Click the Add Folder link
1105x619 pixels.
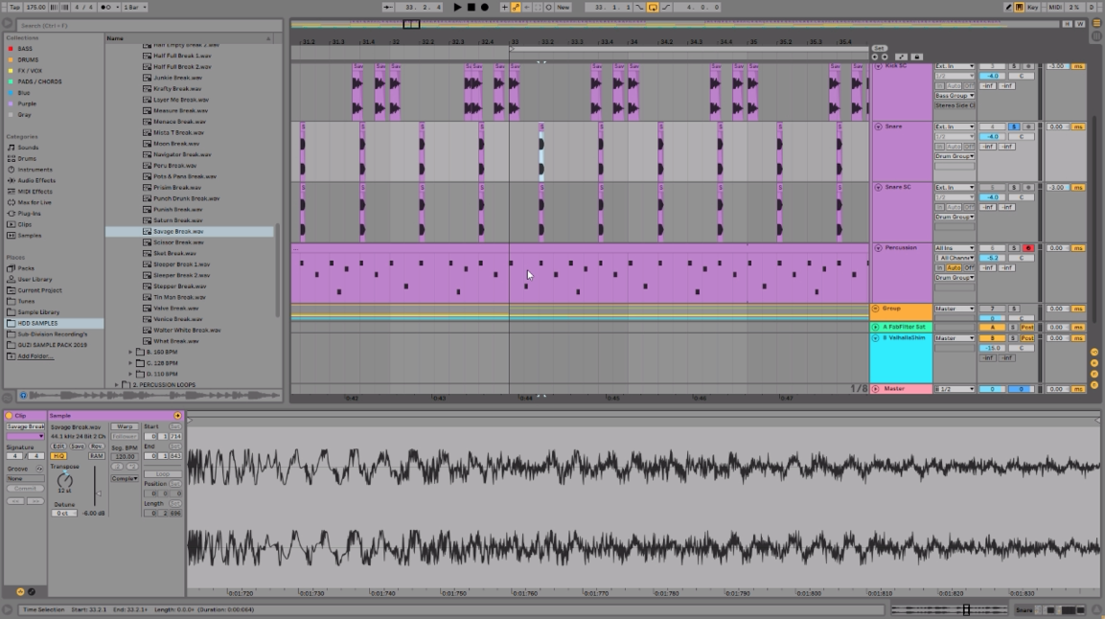pos(35,356)
